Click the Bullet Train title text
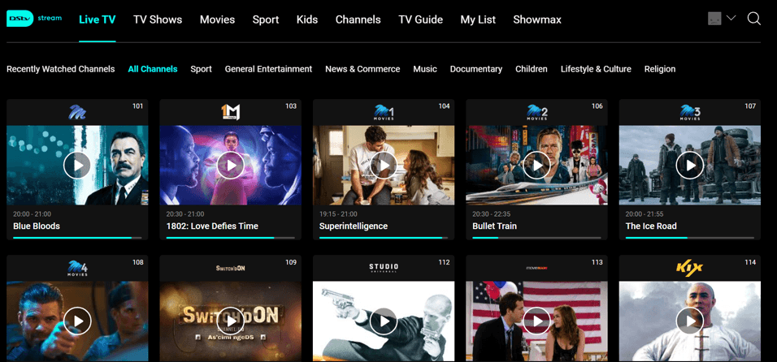This screenshot has width=777, height=362. pyautogui.click(x=494, y=226)
